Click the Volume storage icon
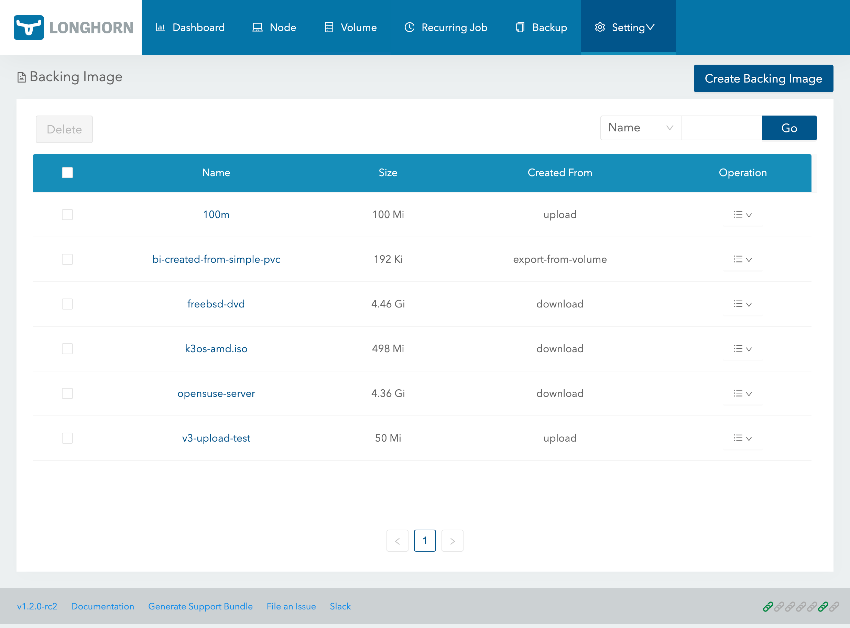850x628 pixels. tap(329, 28)
